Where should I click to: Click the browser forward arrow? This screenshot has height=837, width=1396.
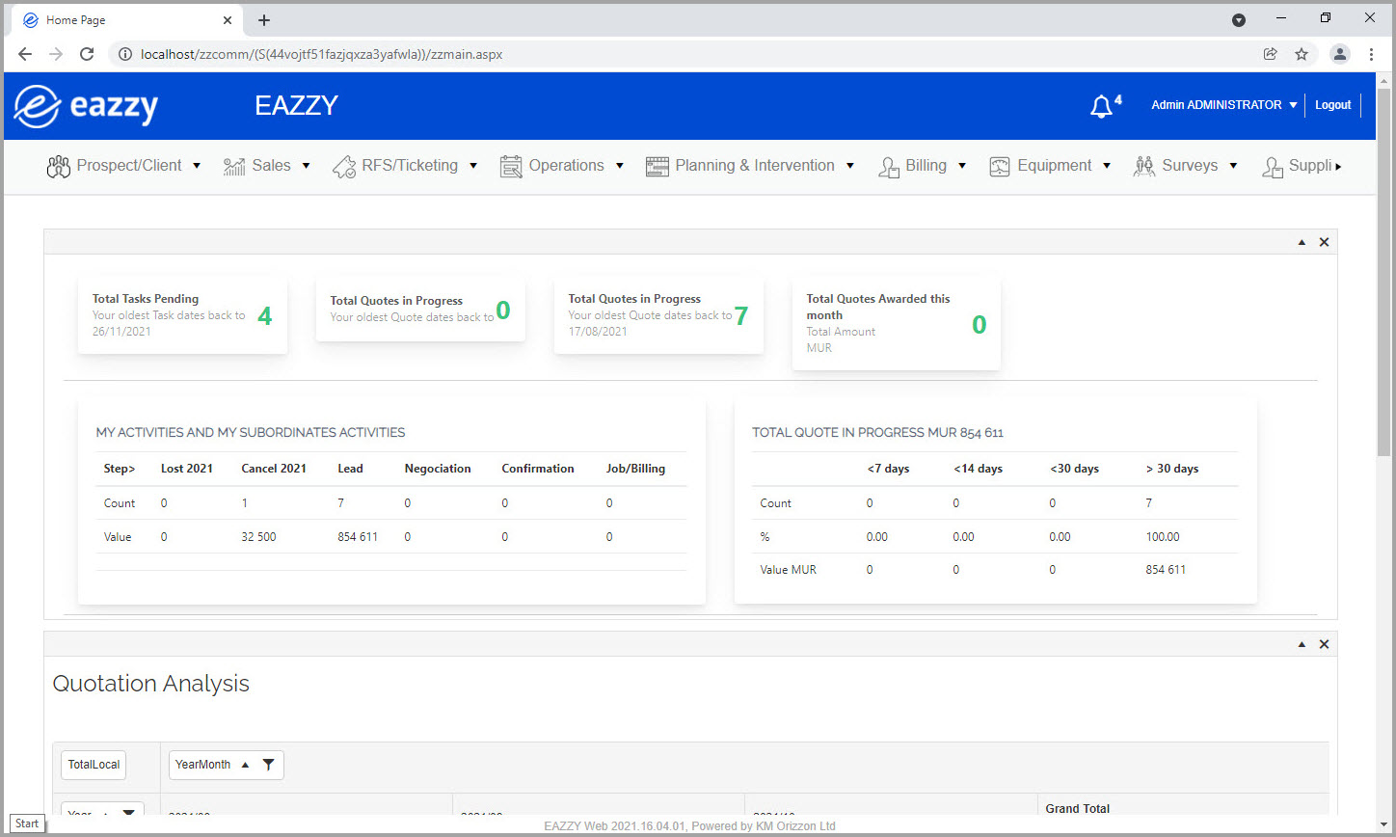pos(56,54)
